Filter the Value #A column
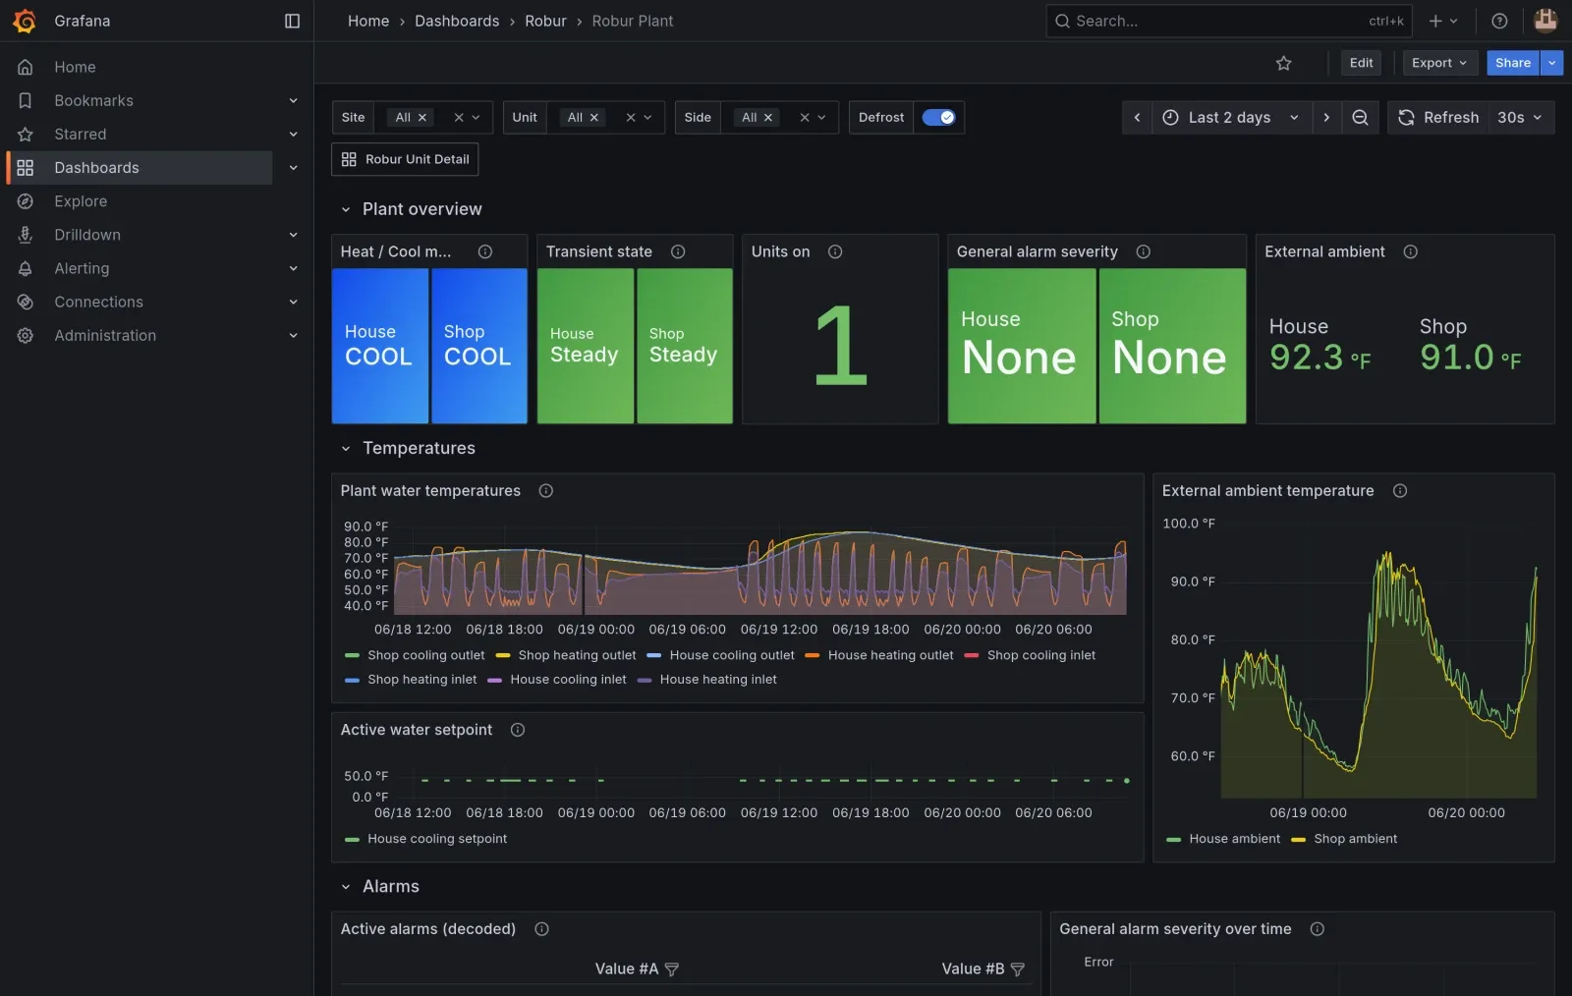This screenshot has height=996, width=1572. pyautogui.click(x=672, y=969)
